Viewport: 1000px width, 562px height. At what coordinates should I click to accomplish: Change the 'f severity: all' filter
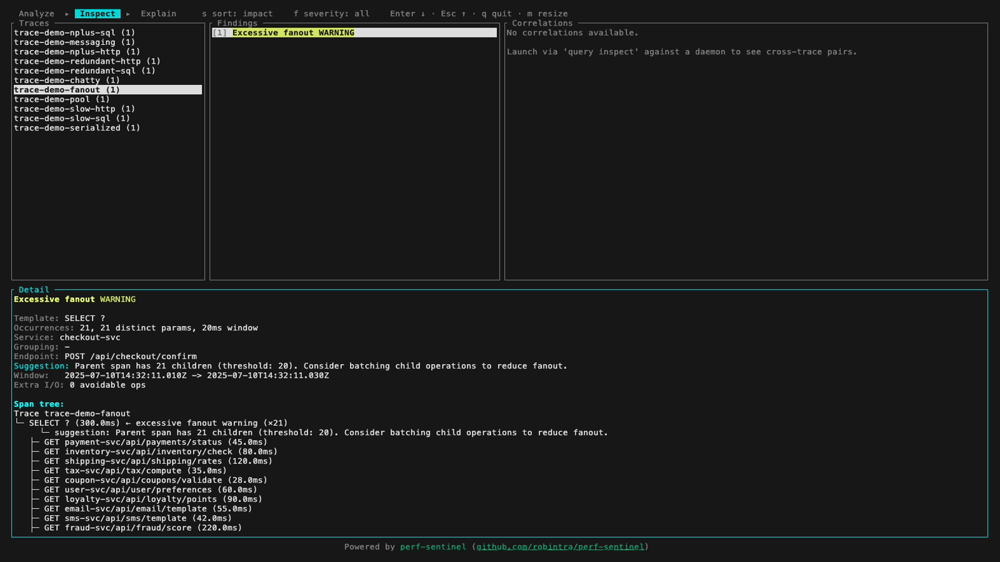[332, 14]
